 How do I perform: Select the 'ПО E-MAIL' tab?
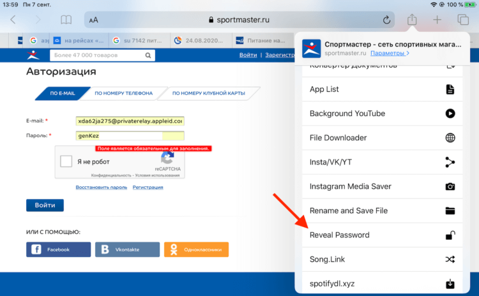63,93
